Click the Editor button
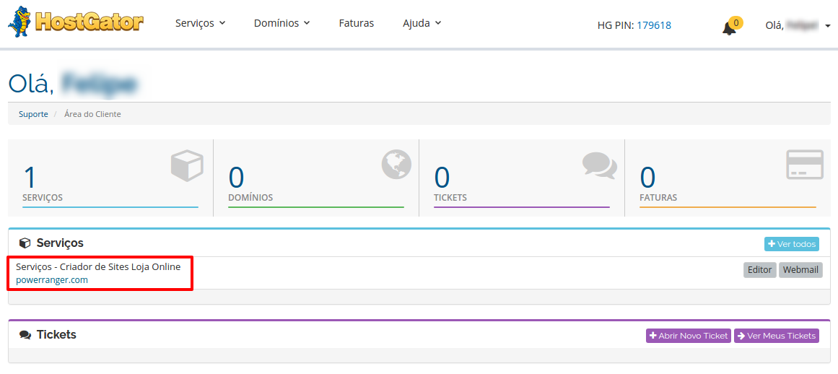838x374 pixels. pyautogui.click(x=759, y=270)
